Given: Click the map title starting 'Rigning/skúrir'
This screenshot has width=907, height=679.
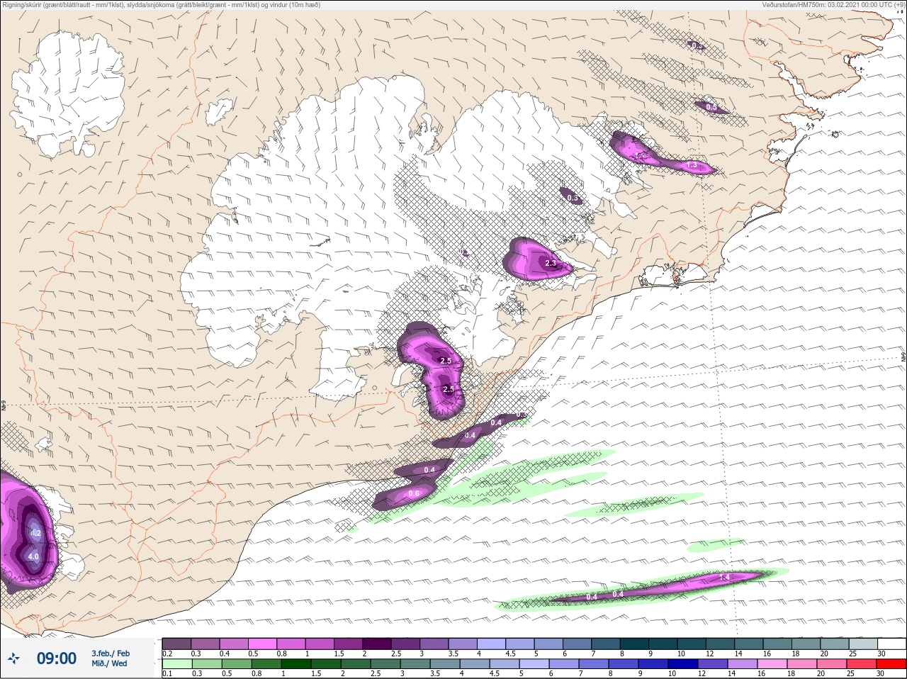Looking at the screenshot, I should tap(162, 5).
